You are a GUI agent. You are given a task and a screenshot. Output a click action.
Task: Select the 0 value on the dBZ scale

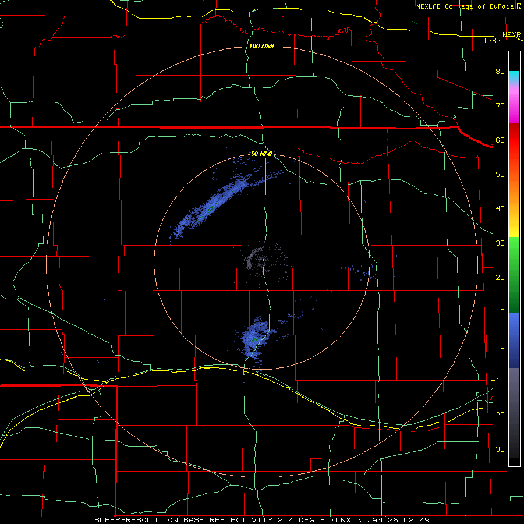(502, 346)
